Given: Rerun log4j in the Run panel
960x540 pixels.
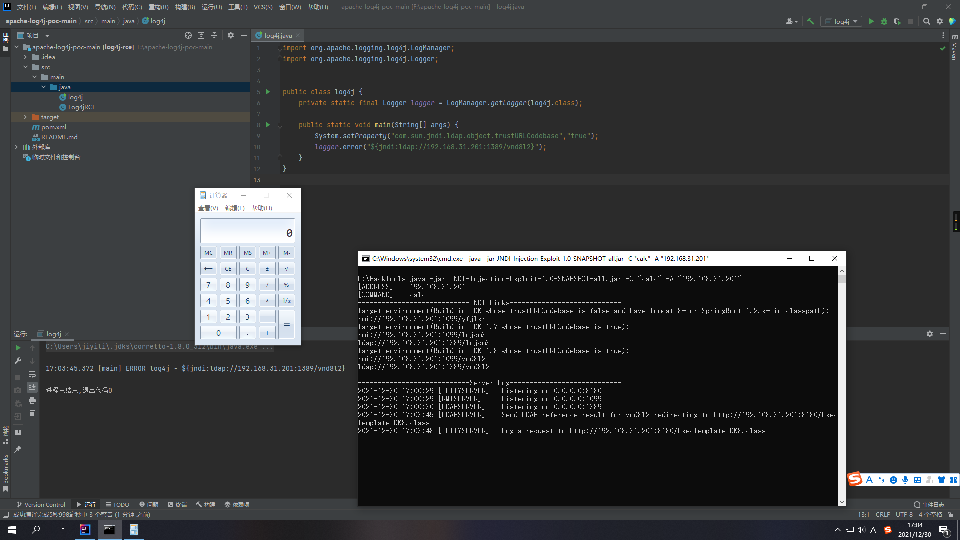Looking at the screenshot, I should 18,348.
